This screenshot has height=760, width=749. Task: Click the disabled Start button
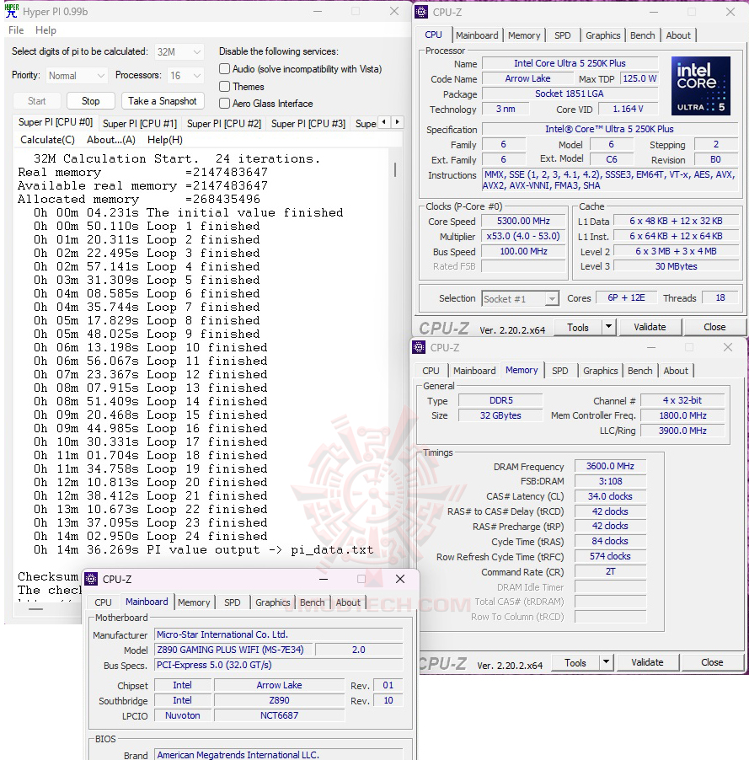[x=37, y=101]
